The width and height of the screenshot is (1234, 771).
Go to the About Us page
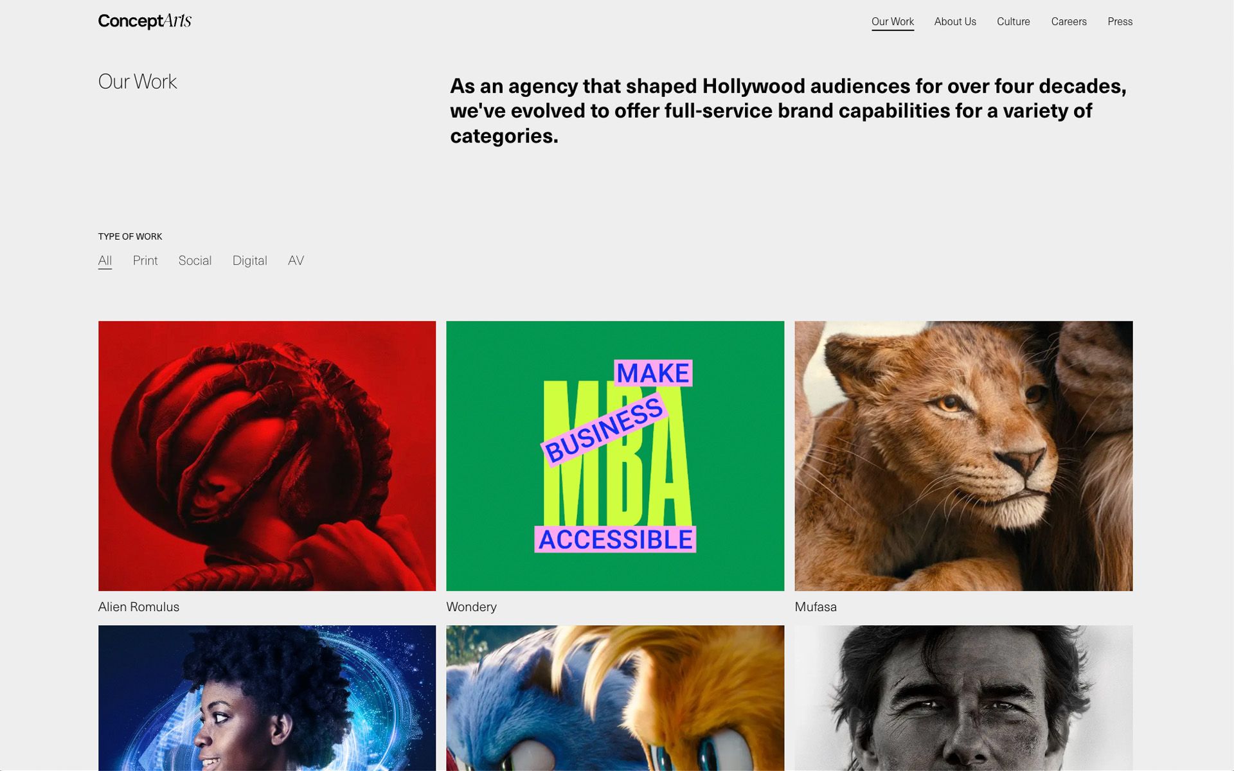click(954, 22)
